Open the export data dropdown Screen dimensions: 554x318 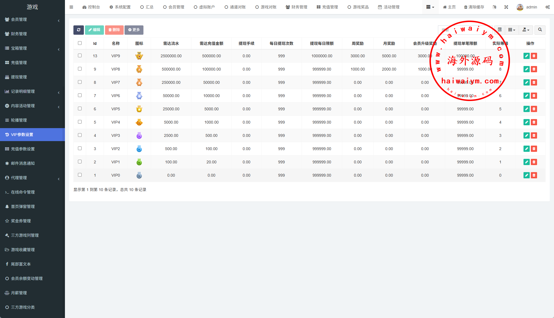tap(526, 30)
